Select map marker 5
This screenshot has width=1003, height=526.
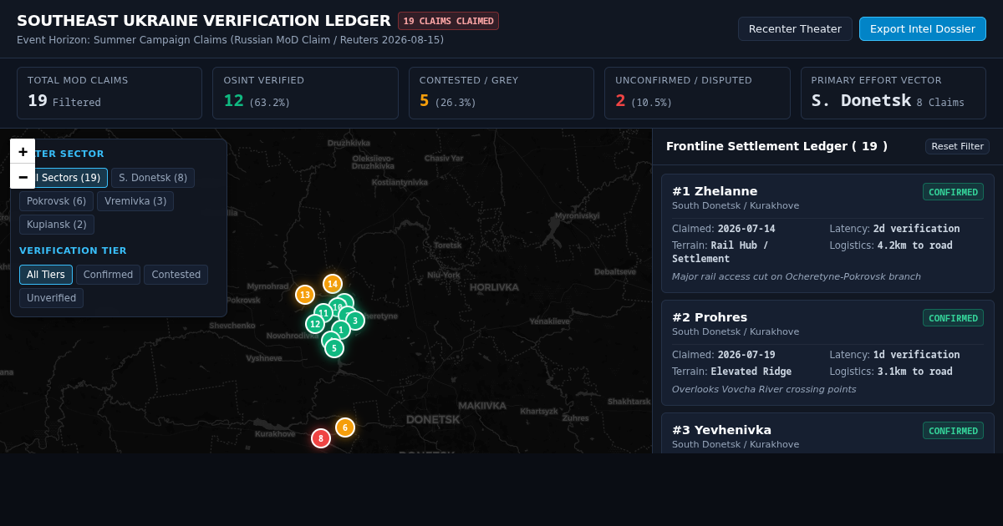(x=334, y=348)
